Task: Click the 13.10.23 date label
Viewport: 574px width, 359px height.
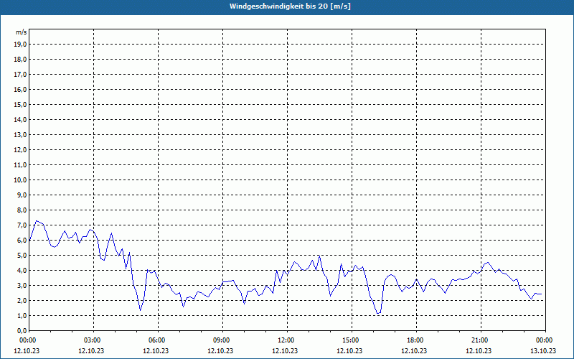Action: [x=543, y=351]
